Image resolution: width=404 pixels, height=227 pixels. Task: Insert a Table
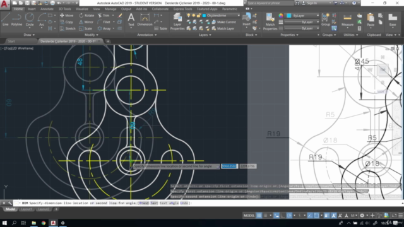[x=161, y=28]
